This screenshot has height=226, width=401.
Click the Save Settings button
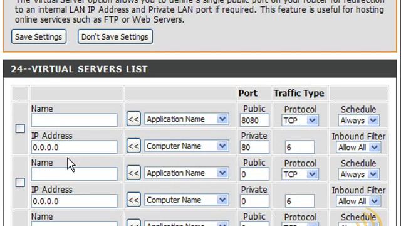(x=39, y=36)
